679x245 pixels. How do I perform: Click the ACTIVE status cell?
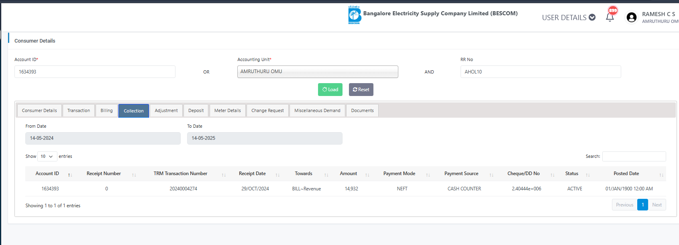point(575,189)
